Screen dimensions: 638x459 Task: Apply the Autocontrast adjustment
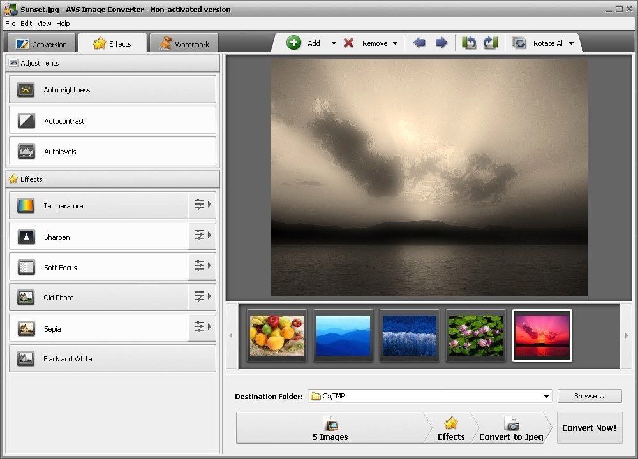(x=112, y=120)
